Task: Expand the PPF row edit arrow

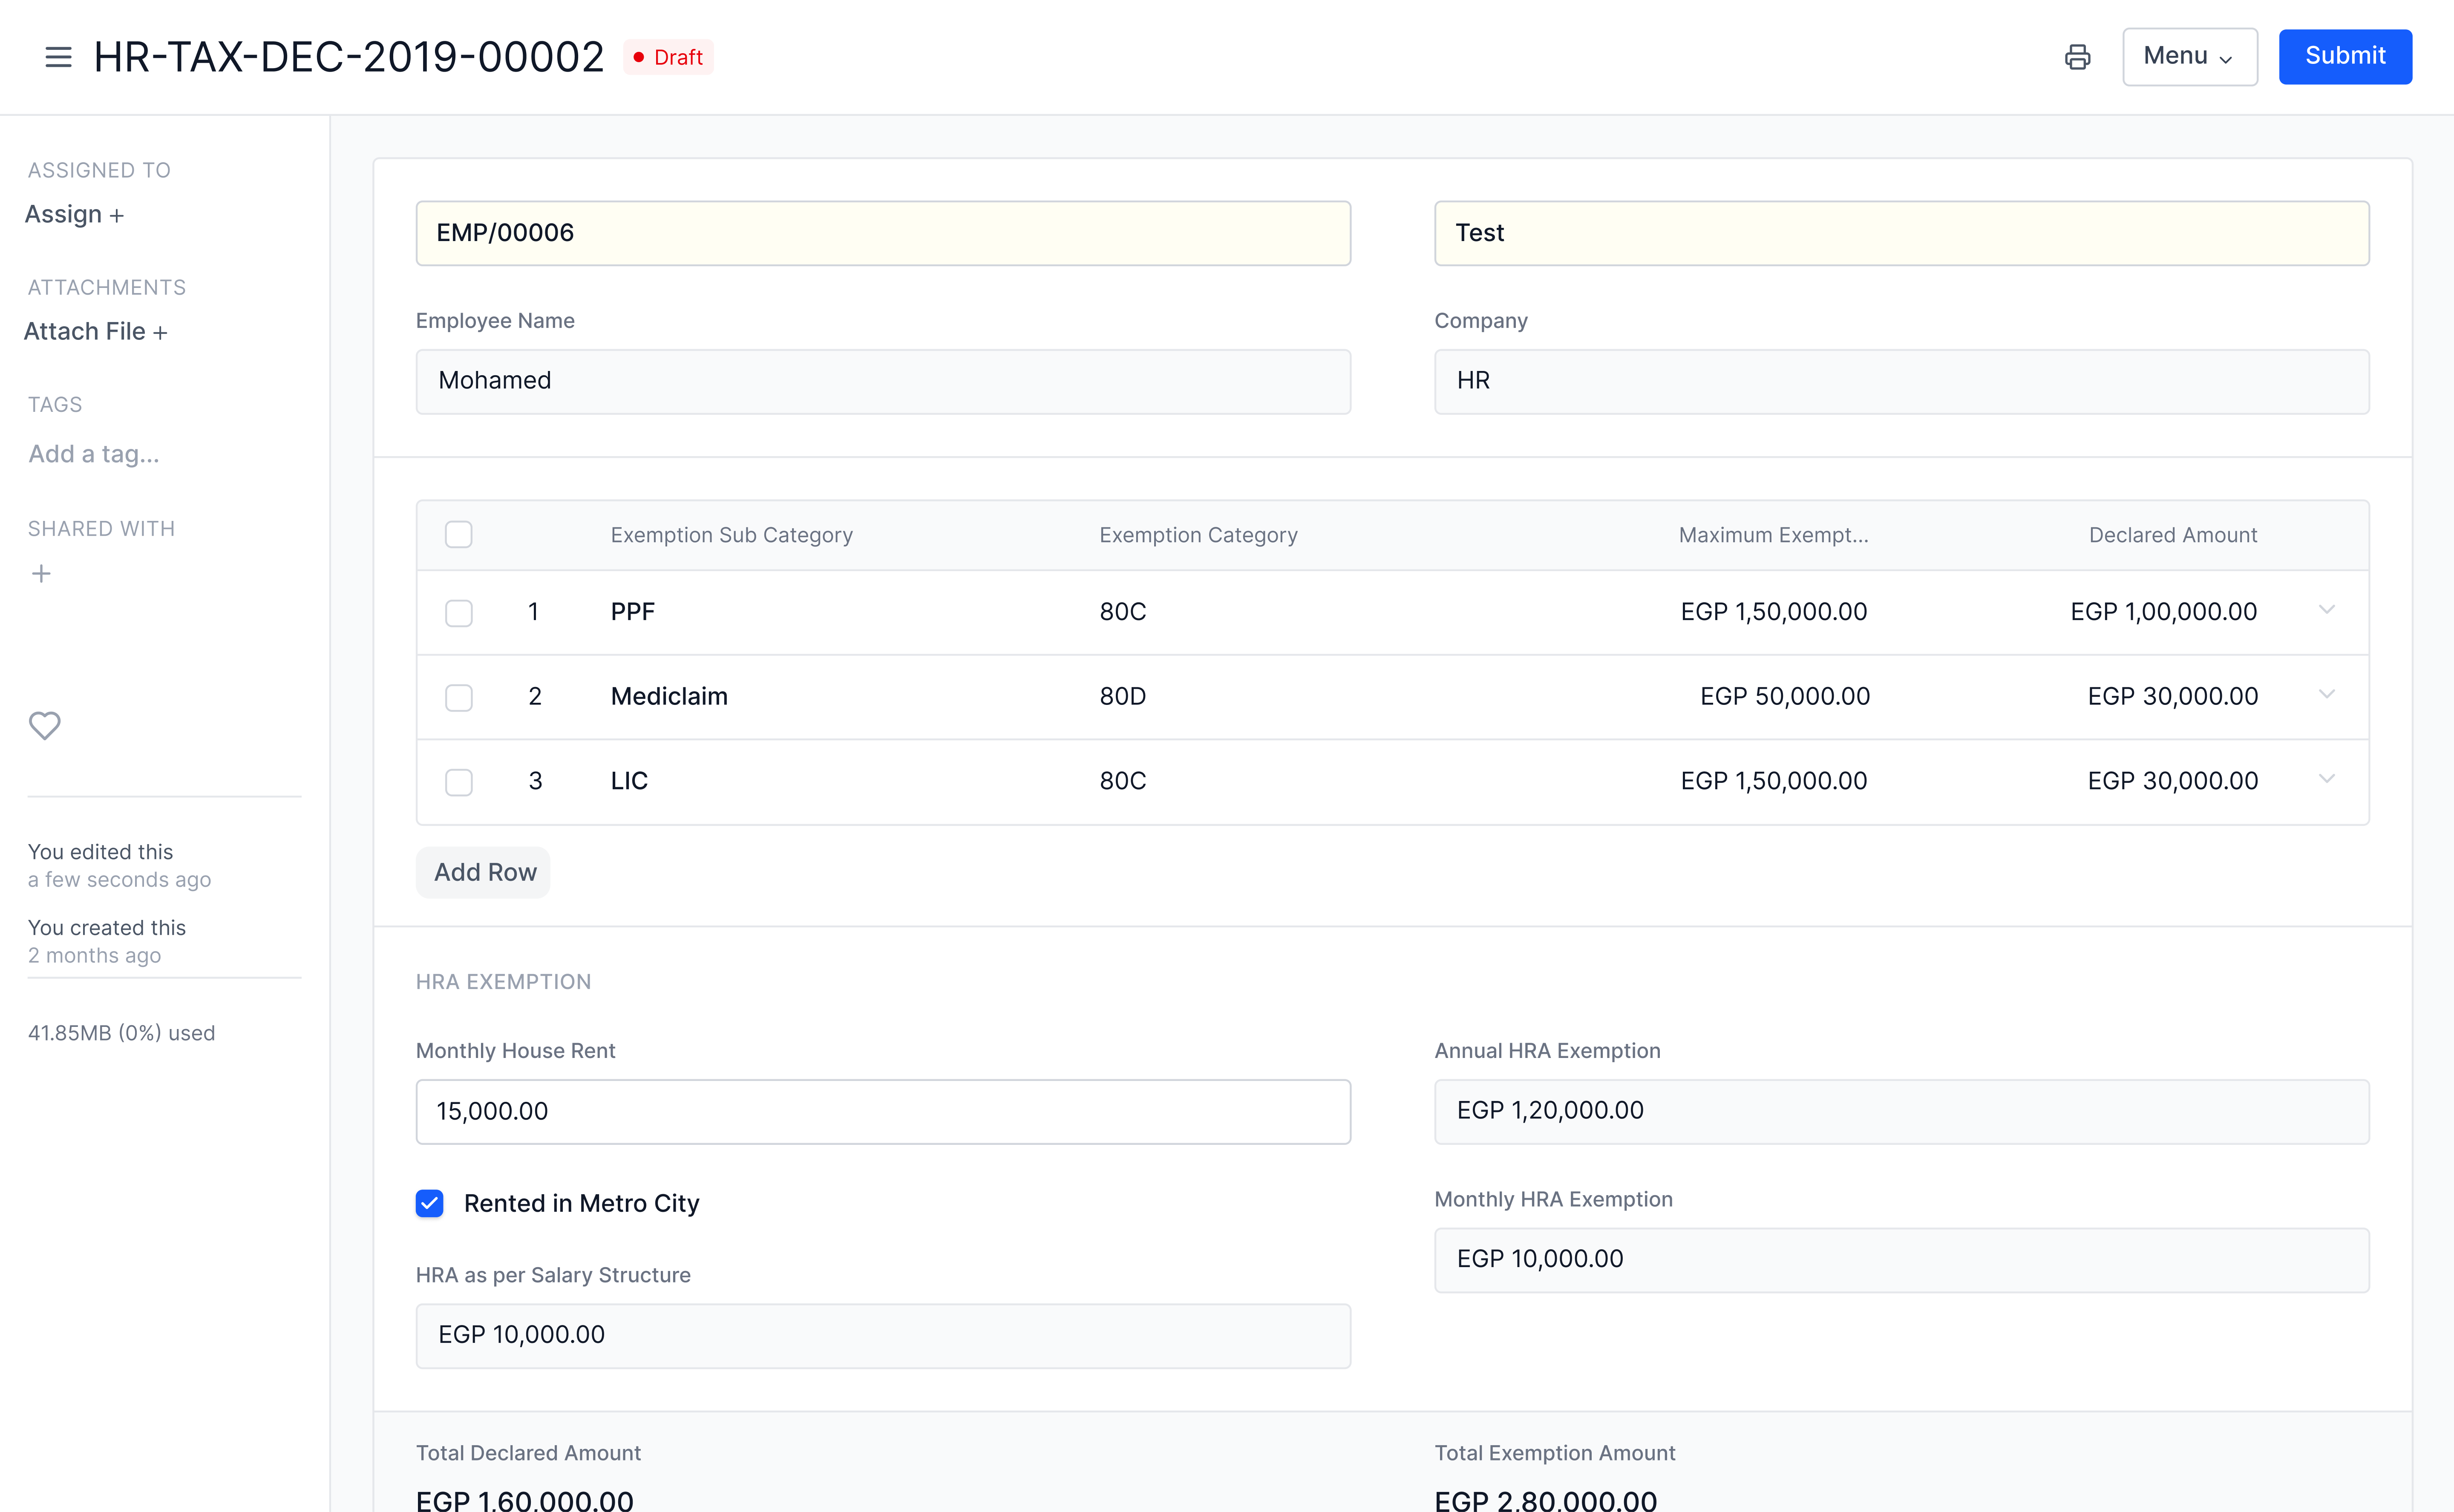Action: pos(2326,610)
